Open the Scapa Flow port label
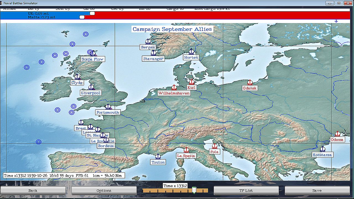Screen dimensions: 354x199 (x=92, y=59)
